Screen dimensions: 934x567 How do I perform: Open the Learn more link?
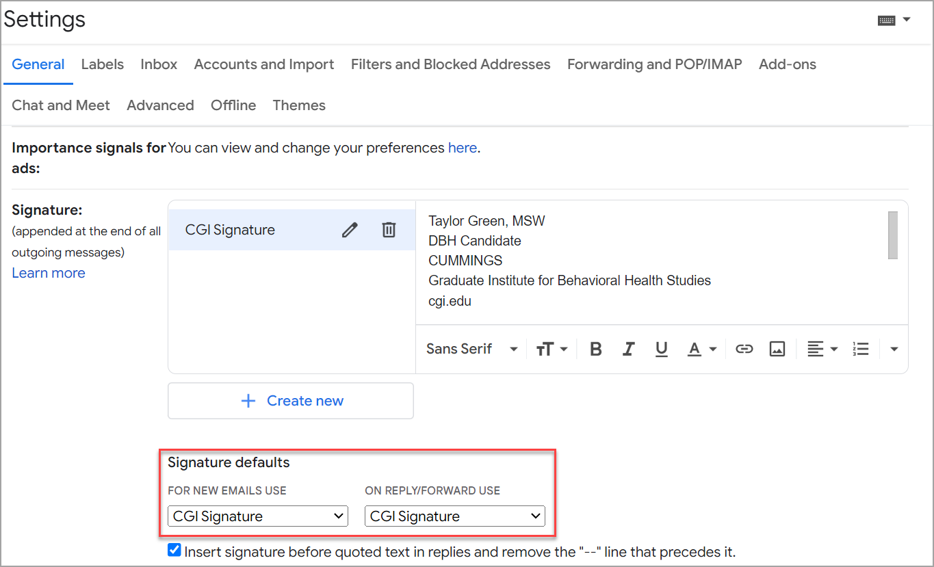(48, 272)
